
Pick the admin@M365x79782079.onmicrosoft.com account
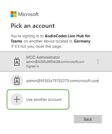coord(62,81)
